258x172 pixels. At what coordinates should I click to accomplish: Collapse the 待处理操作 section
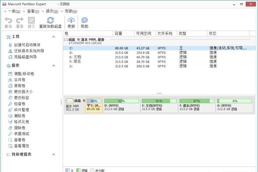tap(53, 154)
